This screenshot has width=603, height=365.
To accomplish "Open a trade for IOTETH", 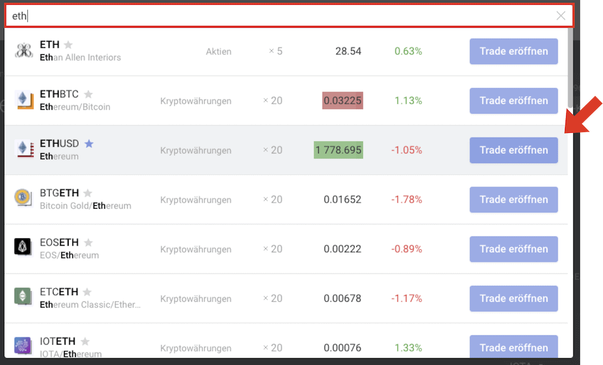I will (513, 347).
